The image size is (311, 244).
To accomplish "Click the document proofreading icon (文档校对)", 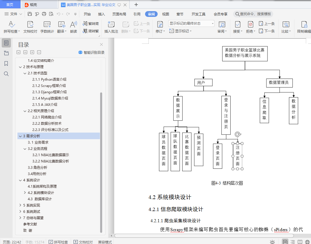I will [30, 27].
